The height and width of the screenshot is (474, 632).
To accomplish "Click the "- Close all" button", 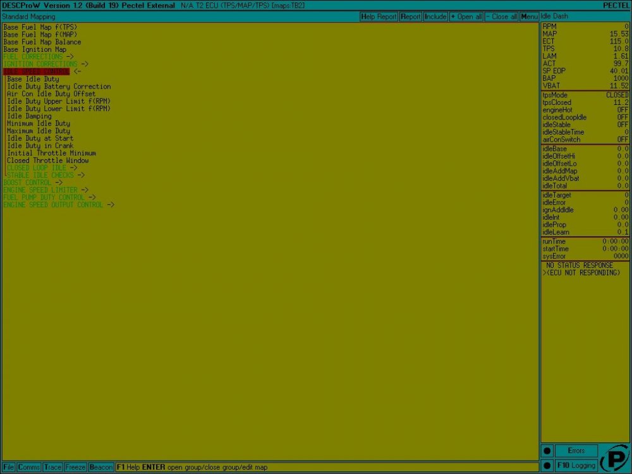I will 502,16.
